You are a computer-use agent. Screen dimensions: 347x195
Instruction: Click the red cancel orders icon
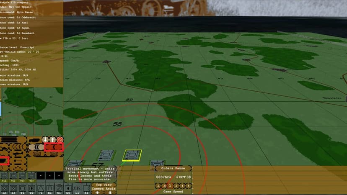point(60,140)
